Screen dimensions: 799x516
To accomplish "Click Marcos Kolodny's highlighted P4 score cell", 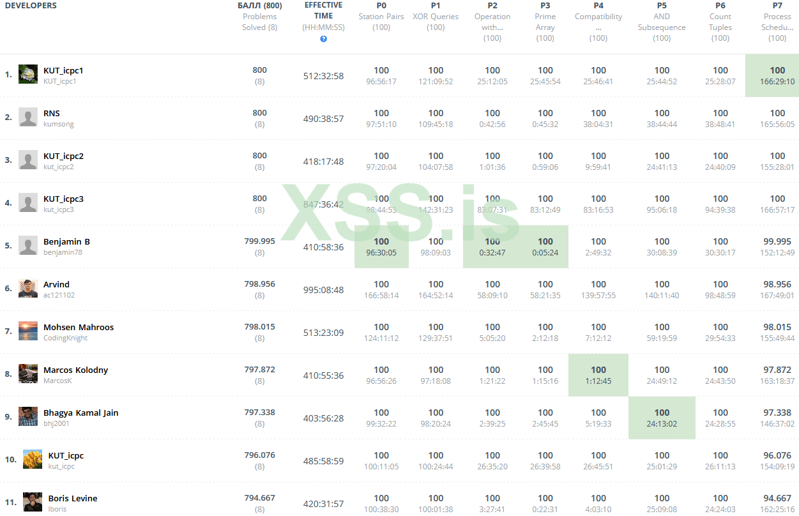I will [598, 375].
